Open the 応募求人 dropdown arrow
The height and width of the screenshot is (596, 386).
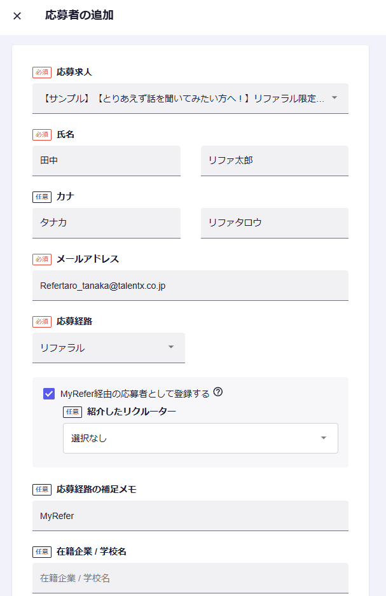pyautogui.click(x=335, y=98)
